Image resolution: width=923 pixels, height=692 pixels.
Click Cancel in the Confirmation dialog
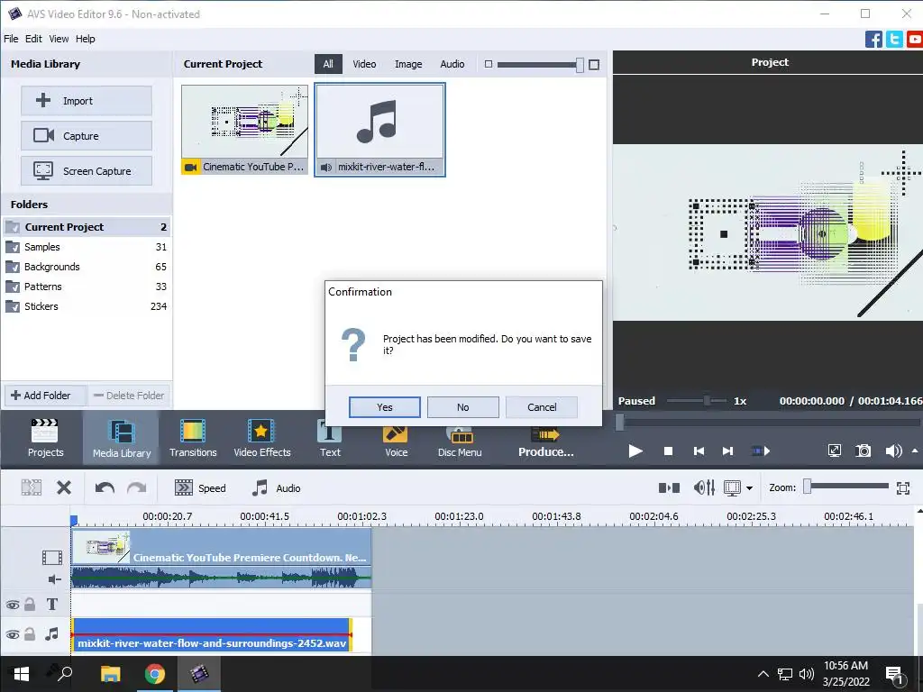point(542,407)
